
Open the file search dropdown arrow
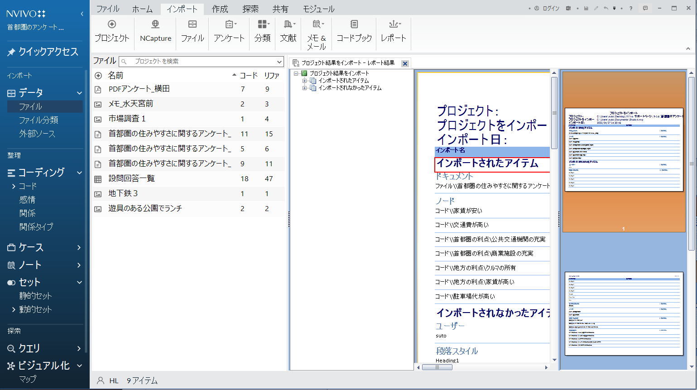(x=279, y=62)
